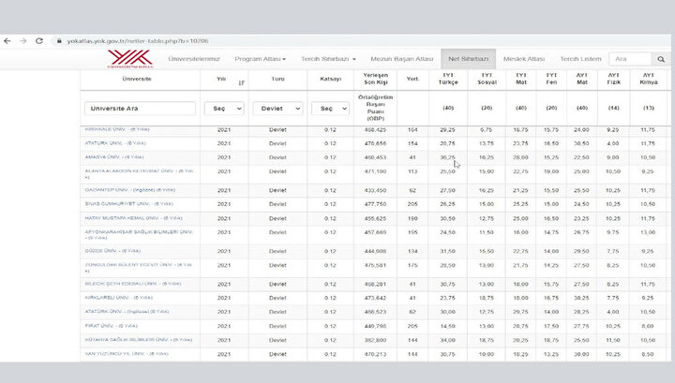The height and width of the screenshot is (383, 675).
Task: Open the ALANYA ALAADDİN KEYKUBAT ÜNİV. link
Action: click(x=139, y=173)
